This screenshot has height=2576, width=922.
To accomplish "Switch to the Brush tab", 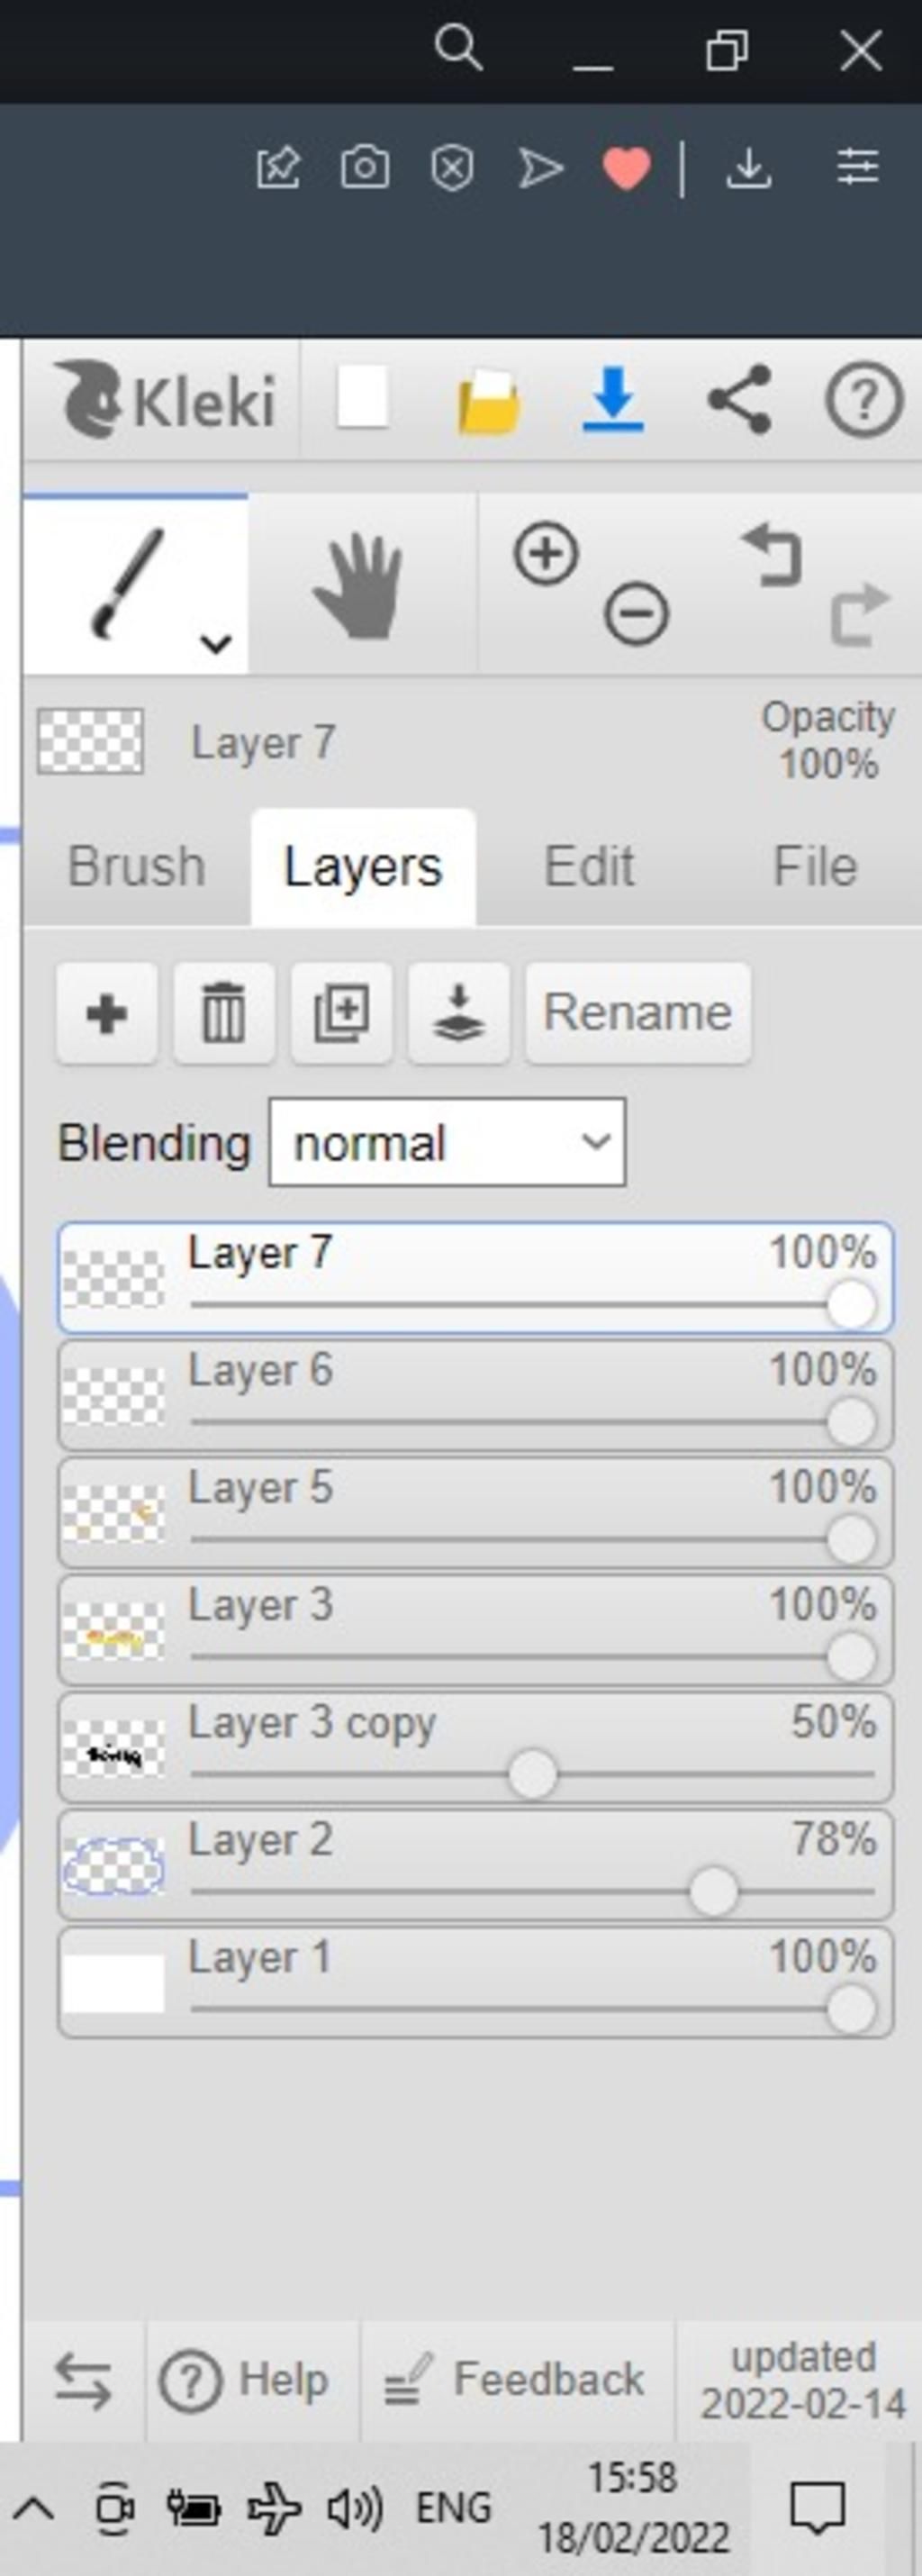I will tap(136, 866).
